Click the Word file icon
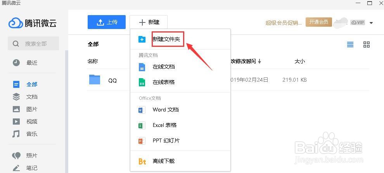This screenshot has height=173, width=384. (142, 110)
